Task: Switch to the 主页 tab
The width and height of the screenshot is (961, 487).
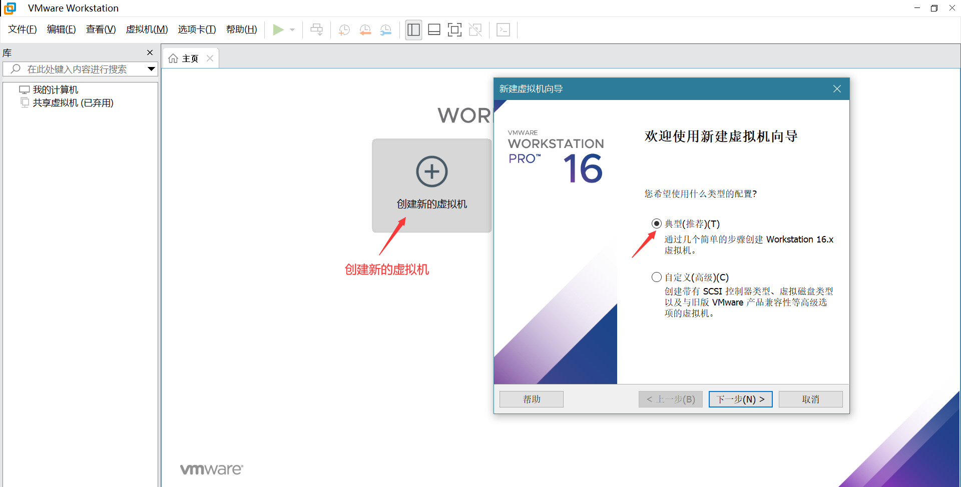Action: [191, 58]
